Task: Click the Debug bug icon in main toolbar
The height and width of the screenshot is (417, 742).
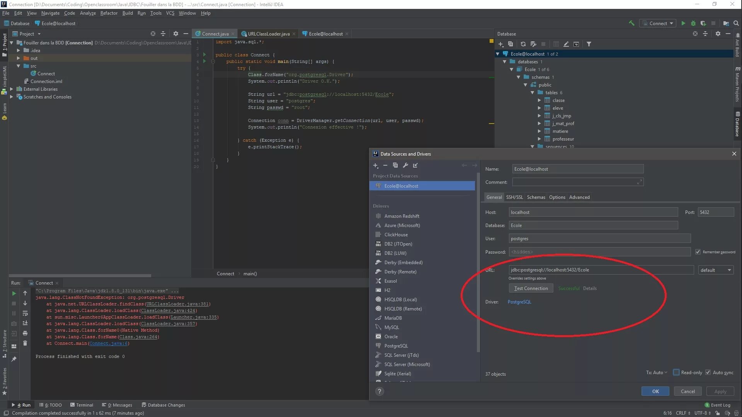Action: [x=693, y=24]
